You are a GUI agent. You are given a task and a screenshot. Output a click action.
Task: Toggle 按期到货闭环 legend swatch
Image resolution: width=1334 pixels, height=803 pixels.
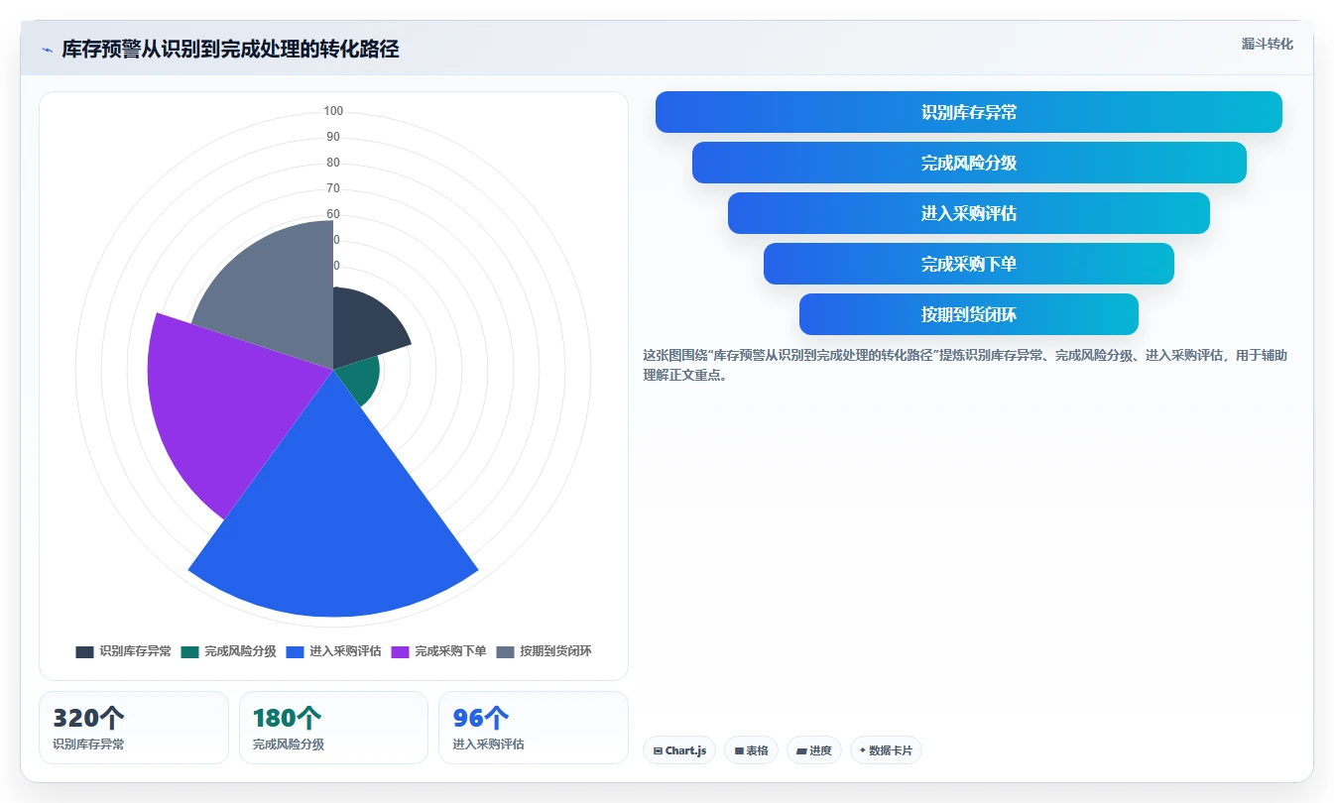tap(505, 651)
